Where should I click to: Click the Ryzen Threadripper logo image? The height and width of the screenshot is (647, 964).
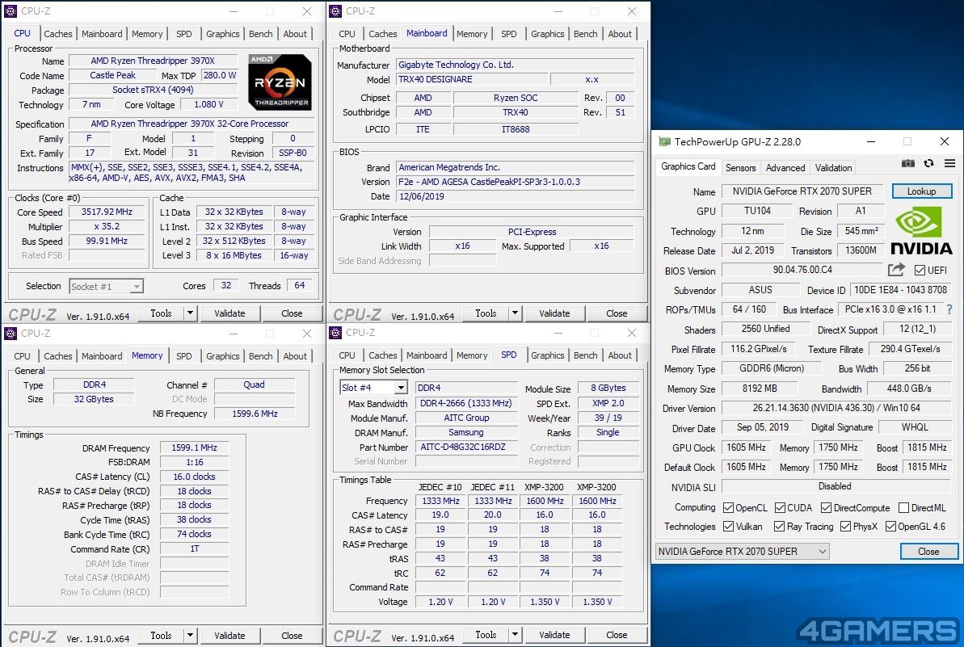(280, 82)
